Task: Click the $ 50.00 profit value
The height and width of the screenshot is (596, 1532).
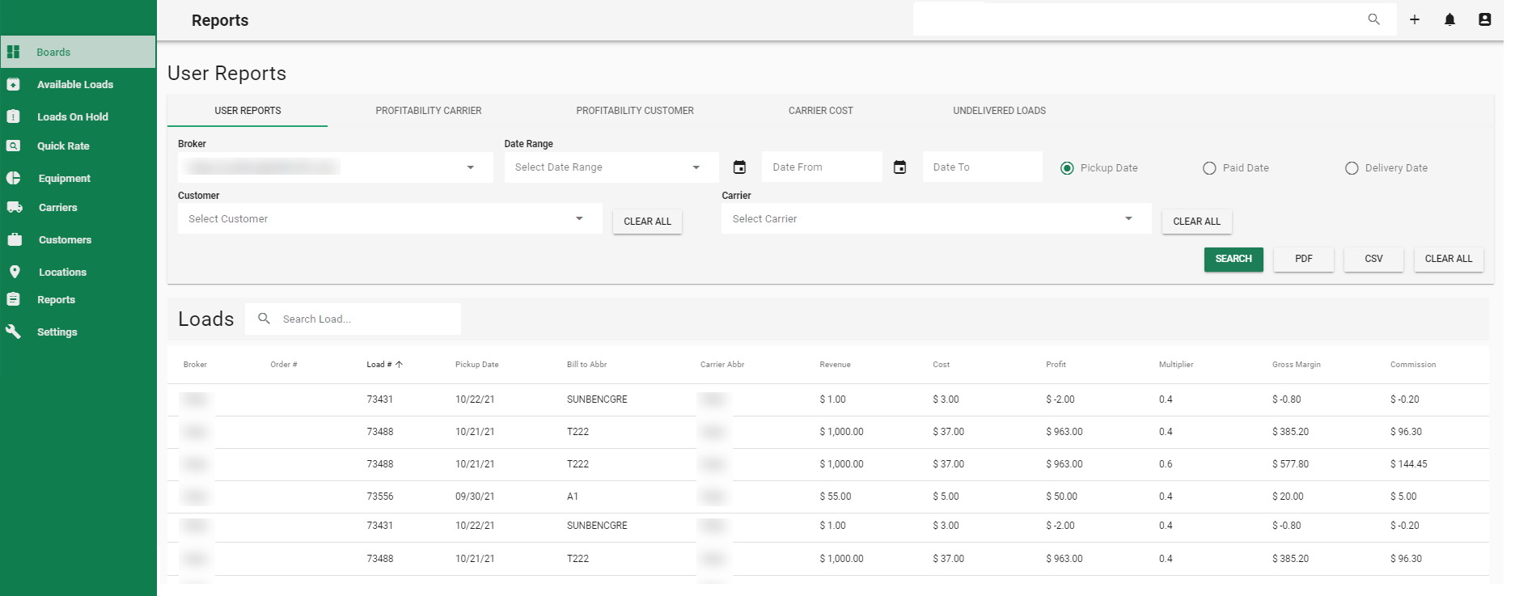Action: [x=1061, y=497]
